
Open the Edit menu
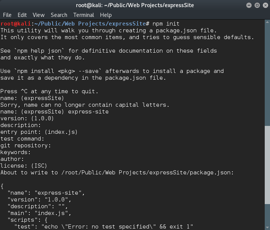pos(22,15)
